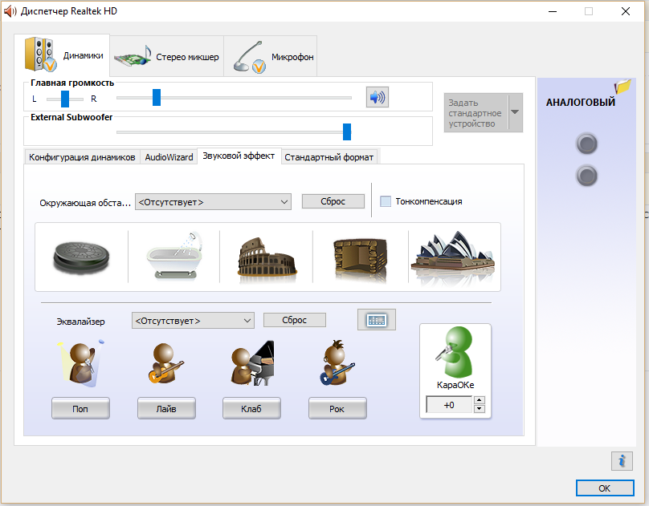
Task: Click the pop singer equalizer icon
Action: (x=82, y=363)
